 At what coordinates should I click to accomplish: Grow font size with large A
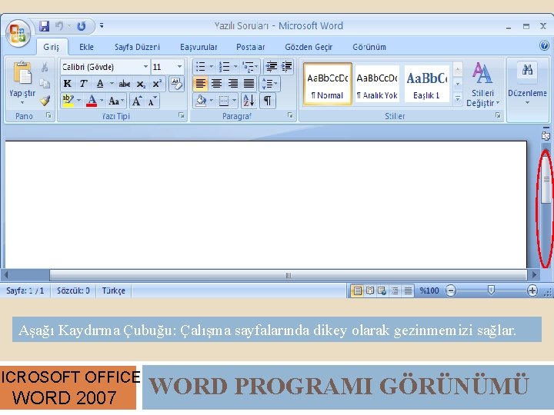(x=137, y=101)
